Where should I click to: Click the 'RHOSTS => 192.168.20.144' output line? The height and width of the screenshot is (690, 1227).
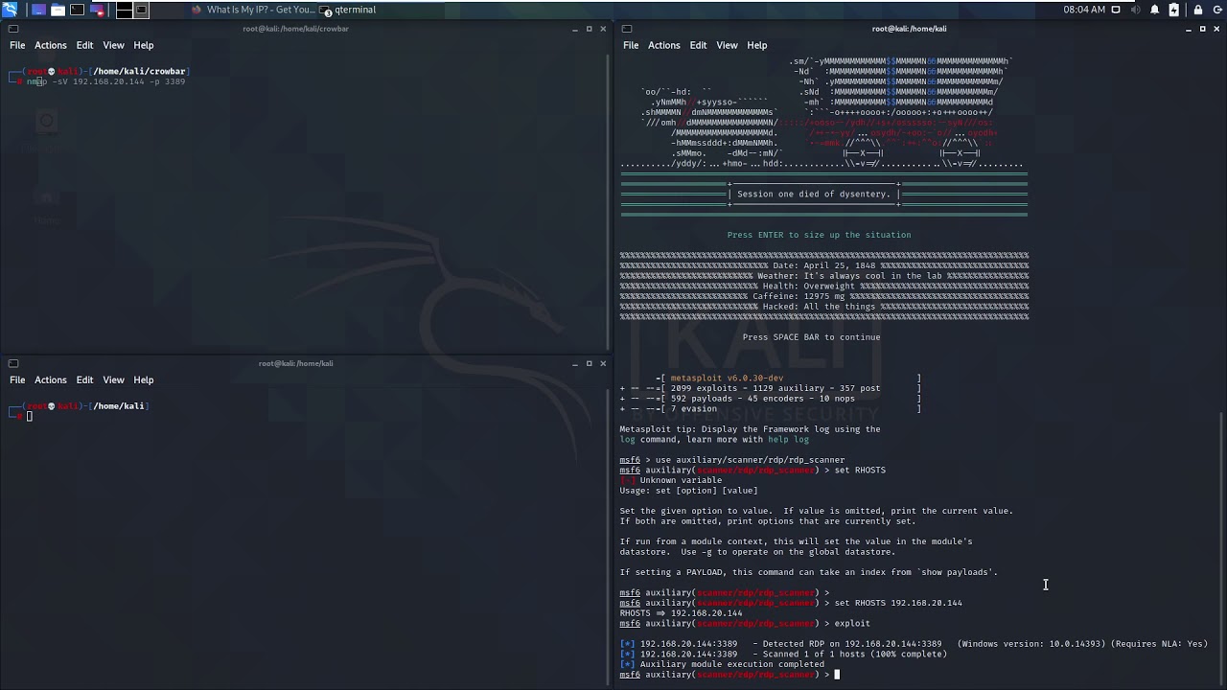[681, 613]
